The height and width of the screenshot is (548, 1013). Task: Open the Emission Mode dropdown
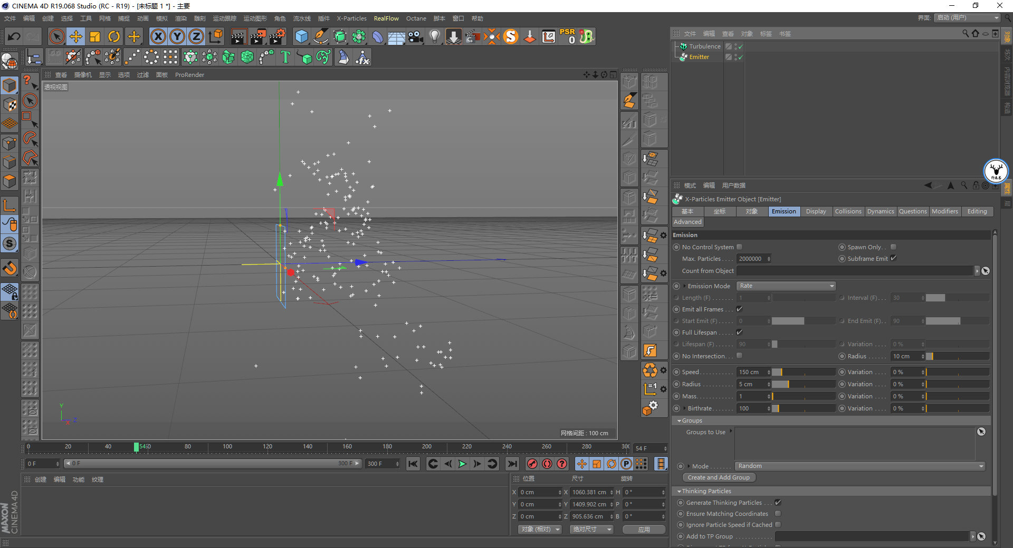pos(786,286)
